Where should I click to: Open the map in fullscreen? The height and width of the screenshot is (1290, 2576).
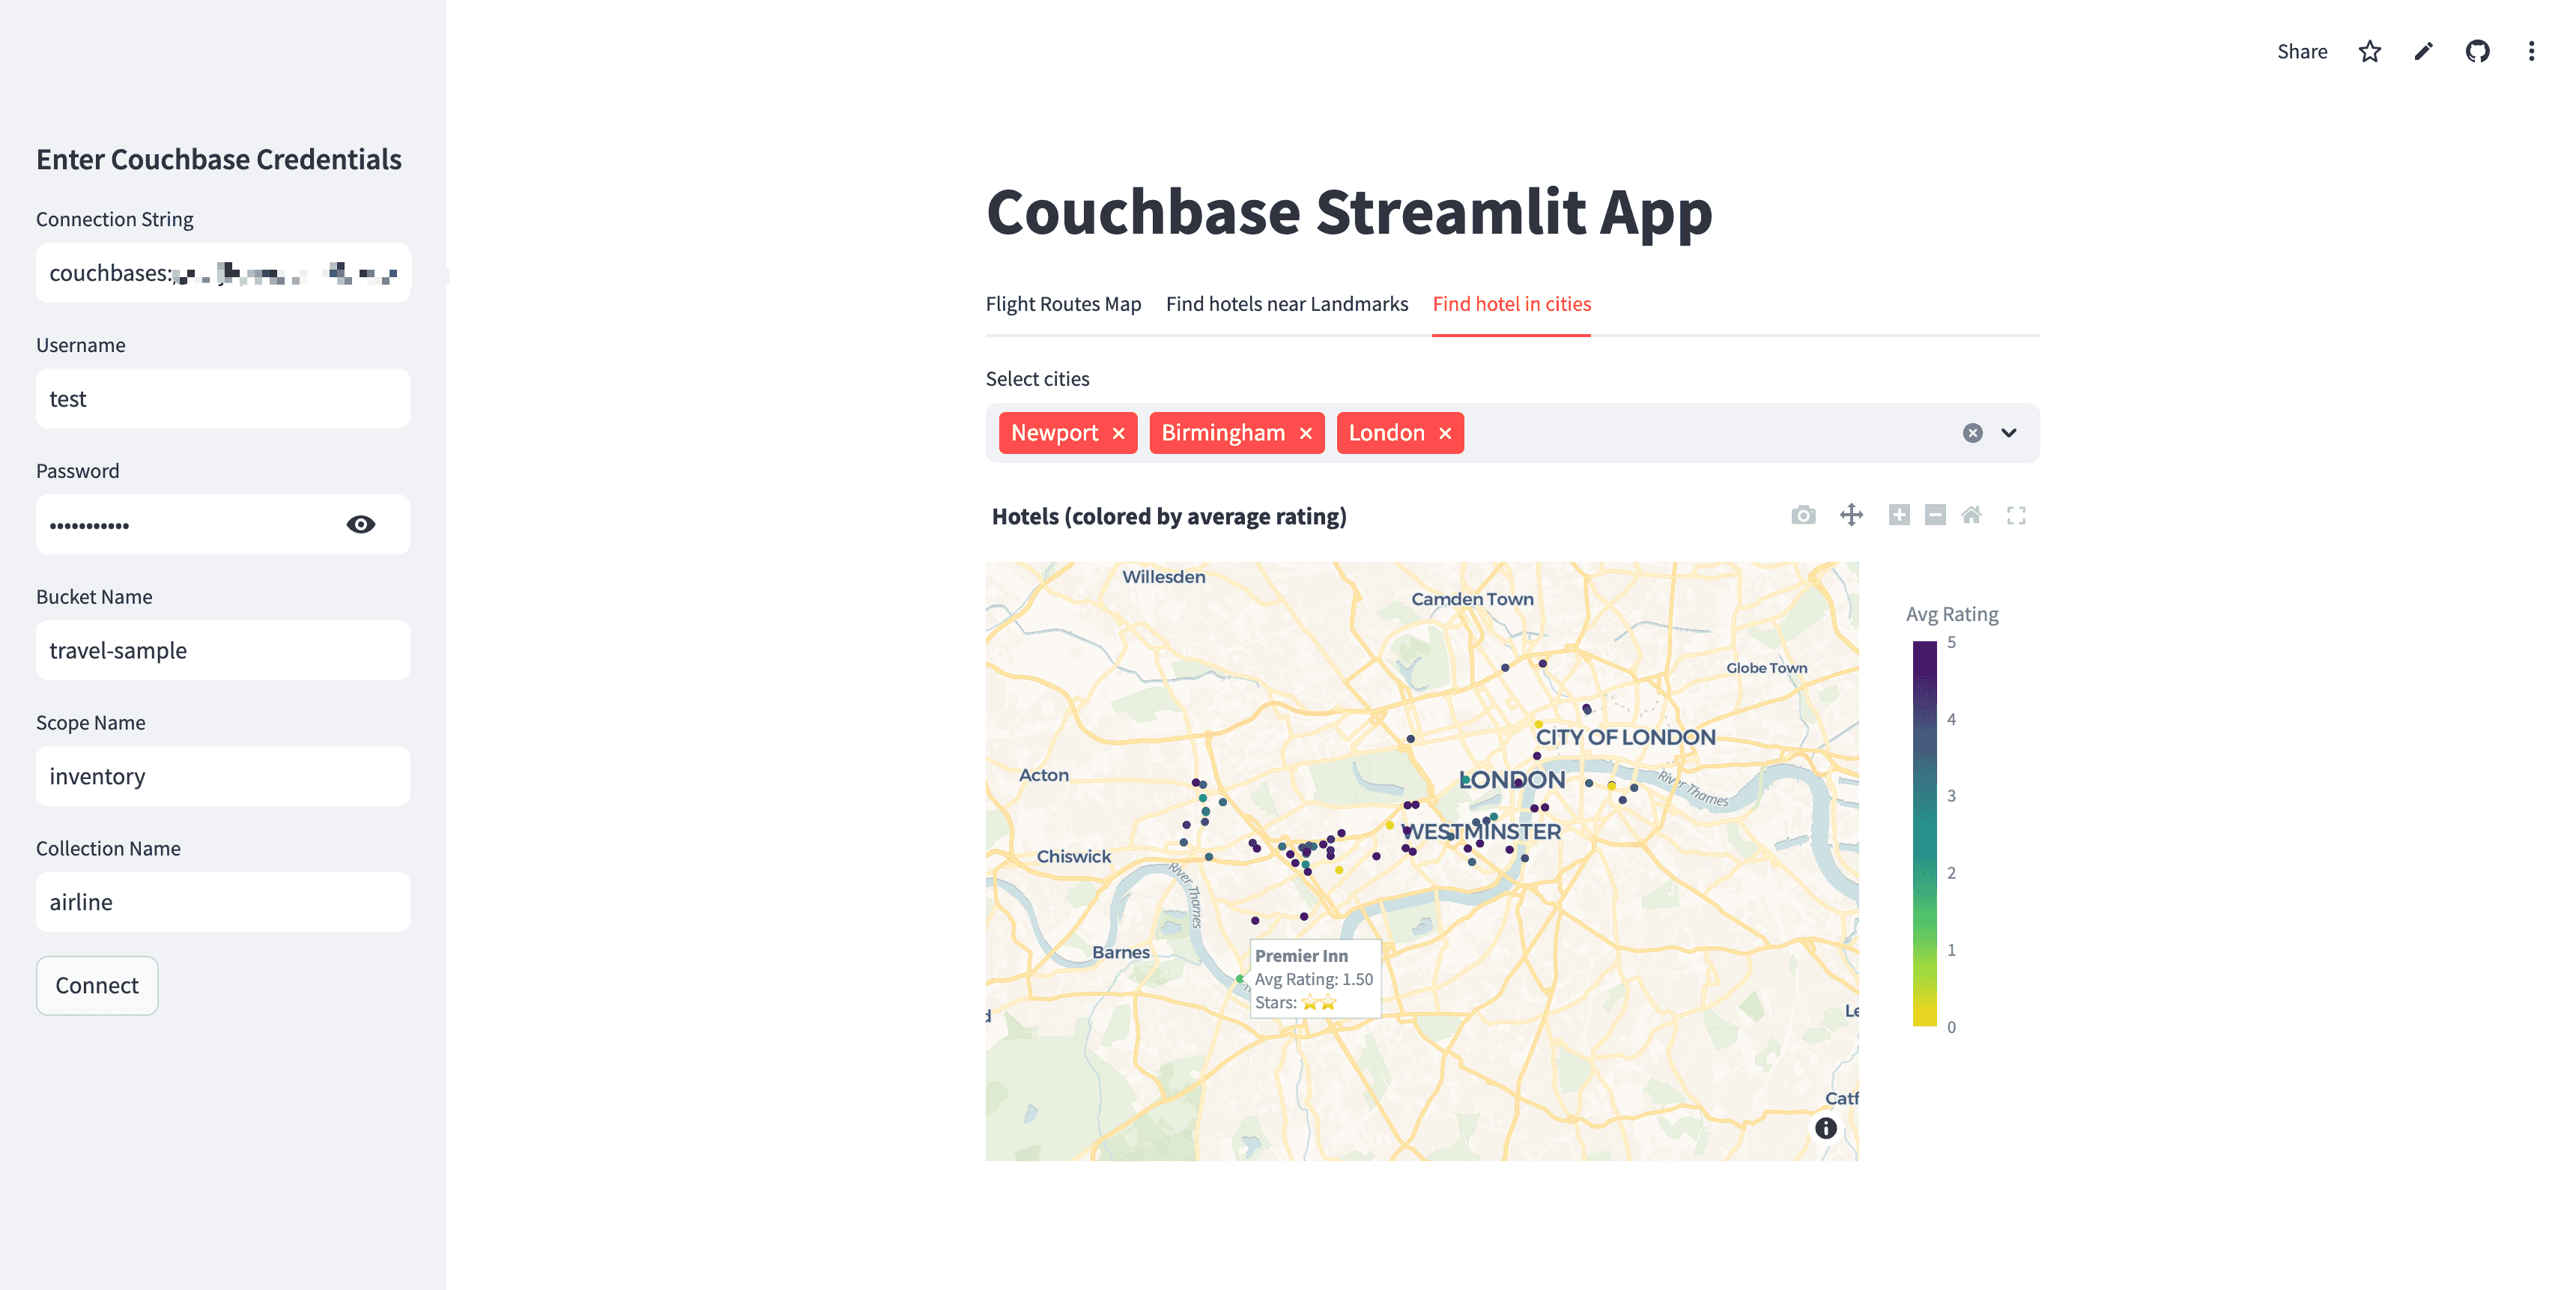coord(2016,516)
